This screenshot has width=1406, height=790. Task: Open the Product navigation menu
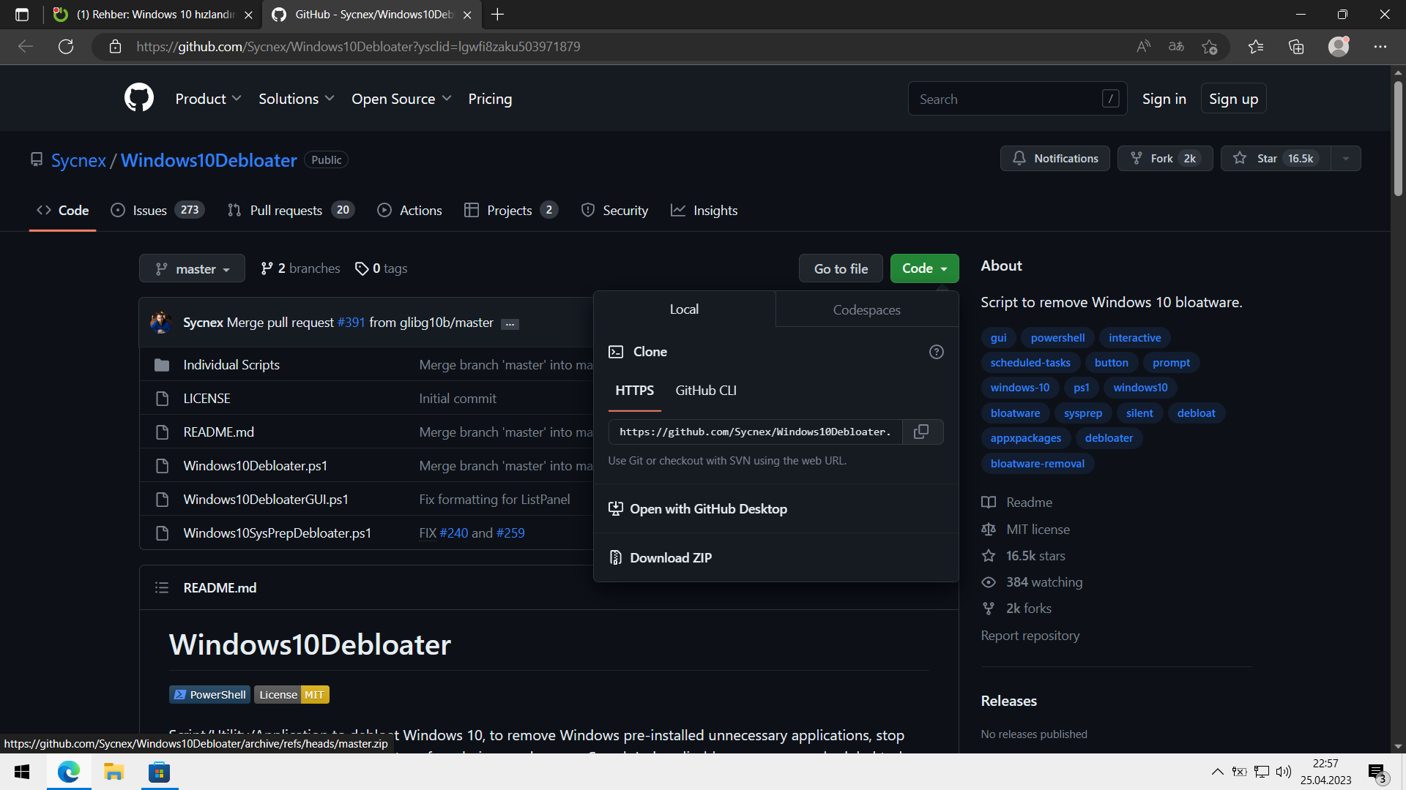tap(207, 99)
